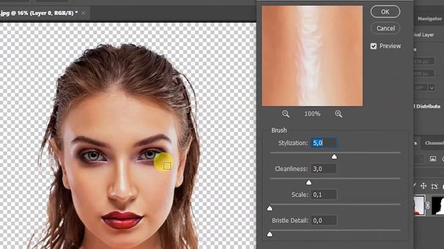Click the Stylization slider handle

point(334,157)
